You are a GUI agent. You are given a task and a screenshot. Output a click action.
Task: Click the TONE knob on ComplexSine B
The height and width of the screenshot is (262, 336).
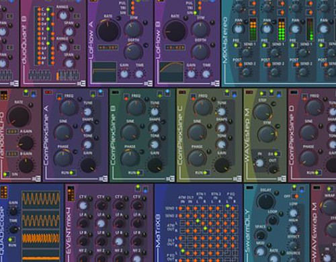pyautogui.click(x=155, y=144)
